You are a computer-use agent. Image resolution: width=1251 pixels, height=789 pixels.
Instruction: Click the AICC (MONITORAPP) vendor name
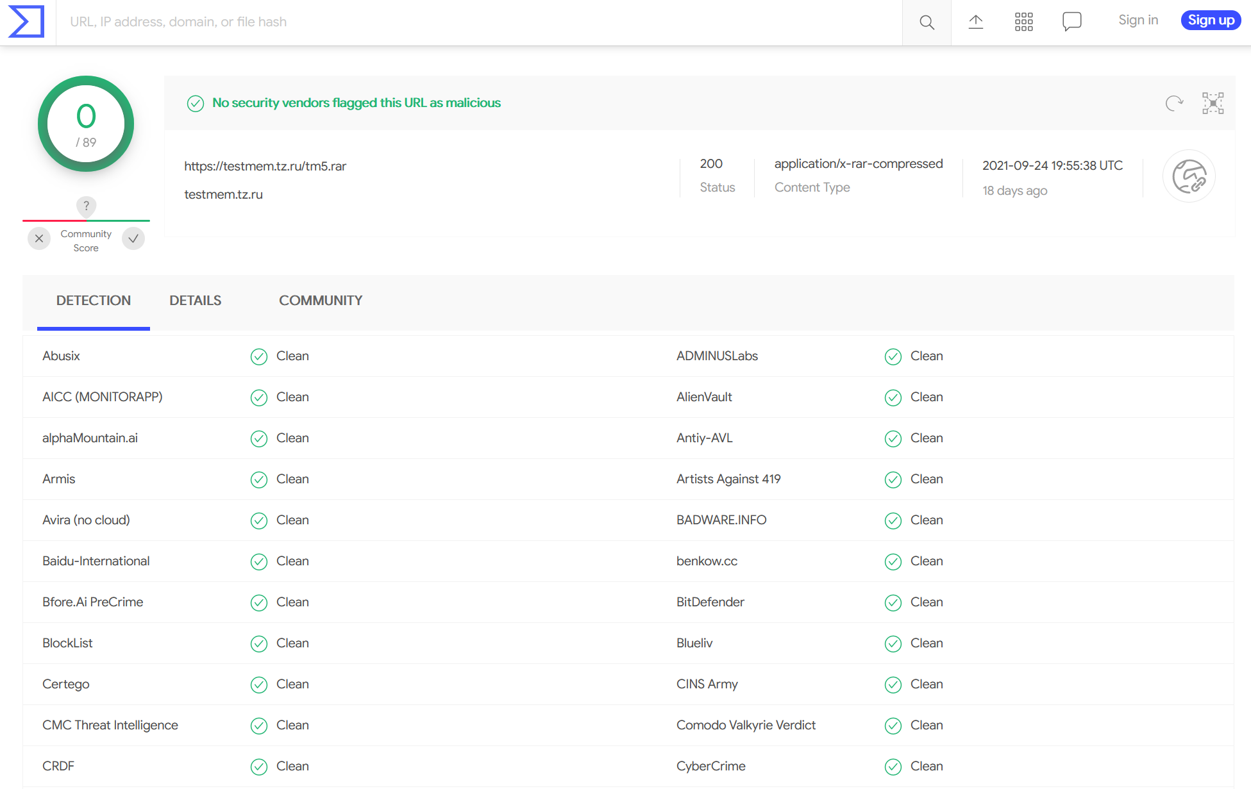coord(103,397)
